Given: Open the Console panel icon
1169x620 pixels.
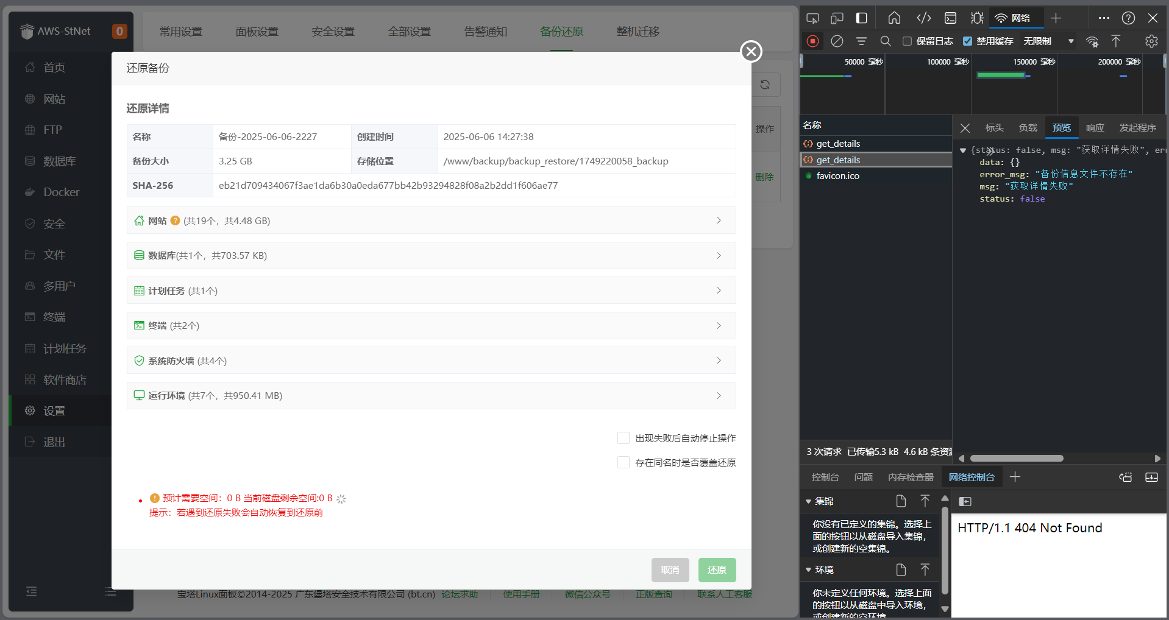Looking at the screenshot, I should 950,18.
